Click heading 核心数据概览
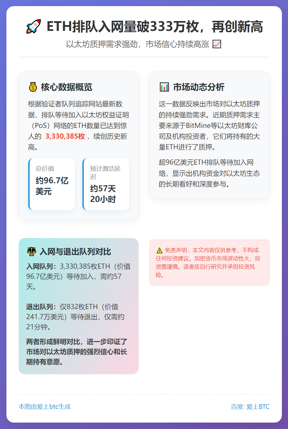288x429 pixels. coord(67,87)
